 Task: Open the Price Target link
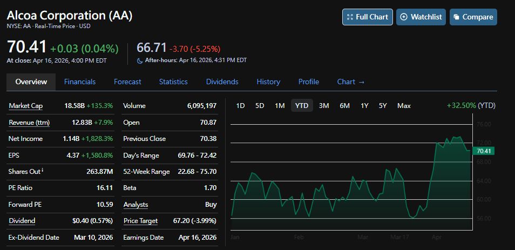(140, 221)
